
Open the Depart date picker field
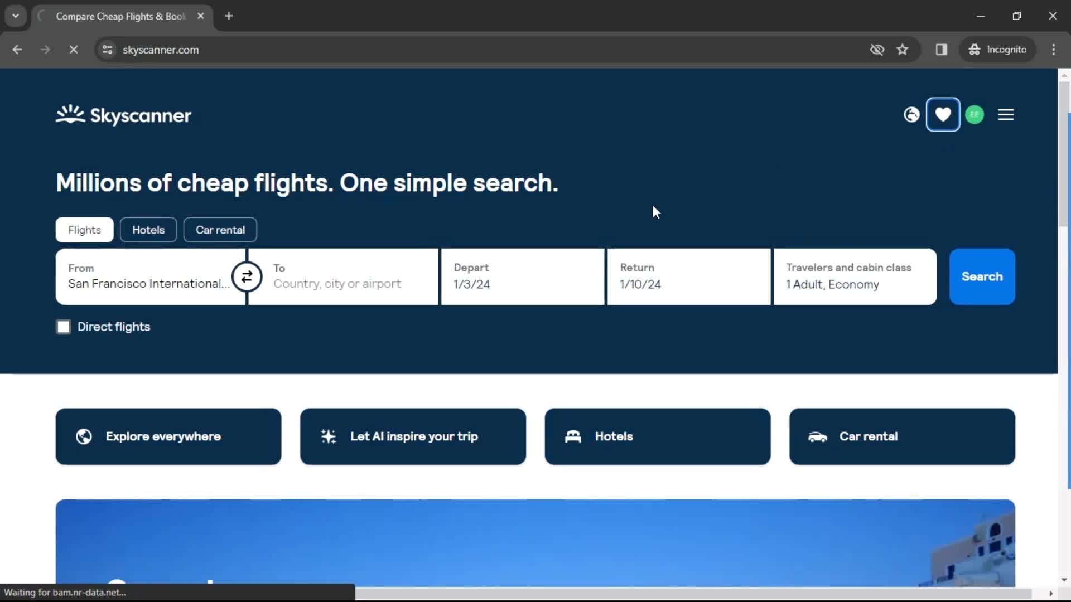click(x=523, y=276)
